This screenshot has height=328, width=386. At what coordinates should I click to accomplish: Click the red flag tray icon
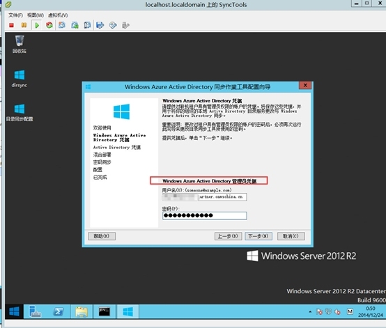point(319,312)
